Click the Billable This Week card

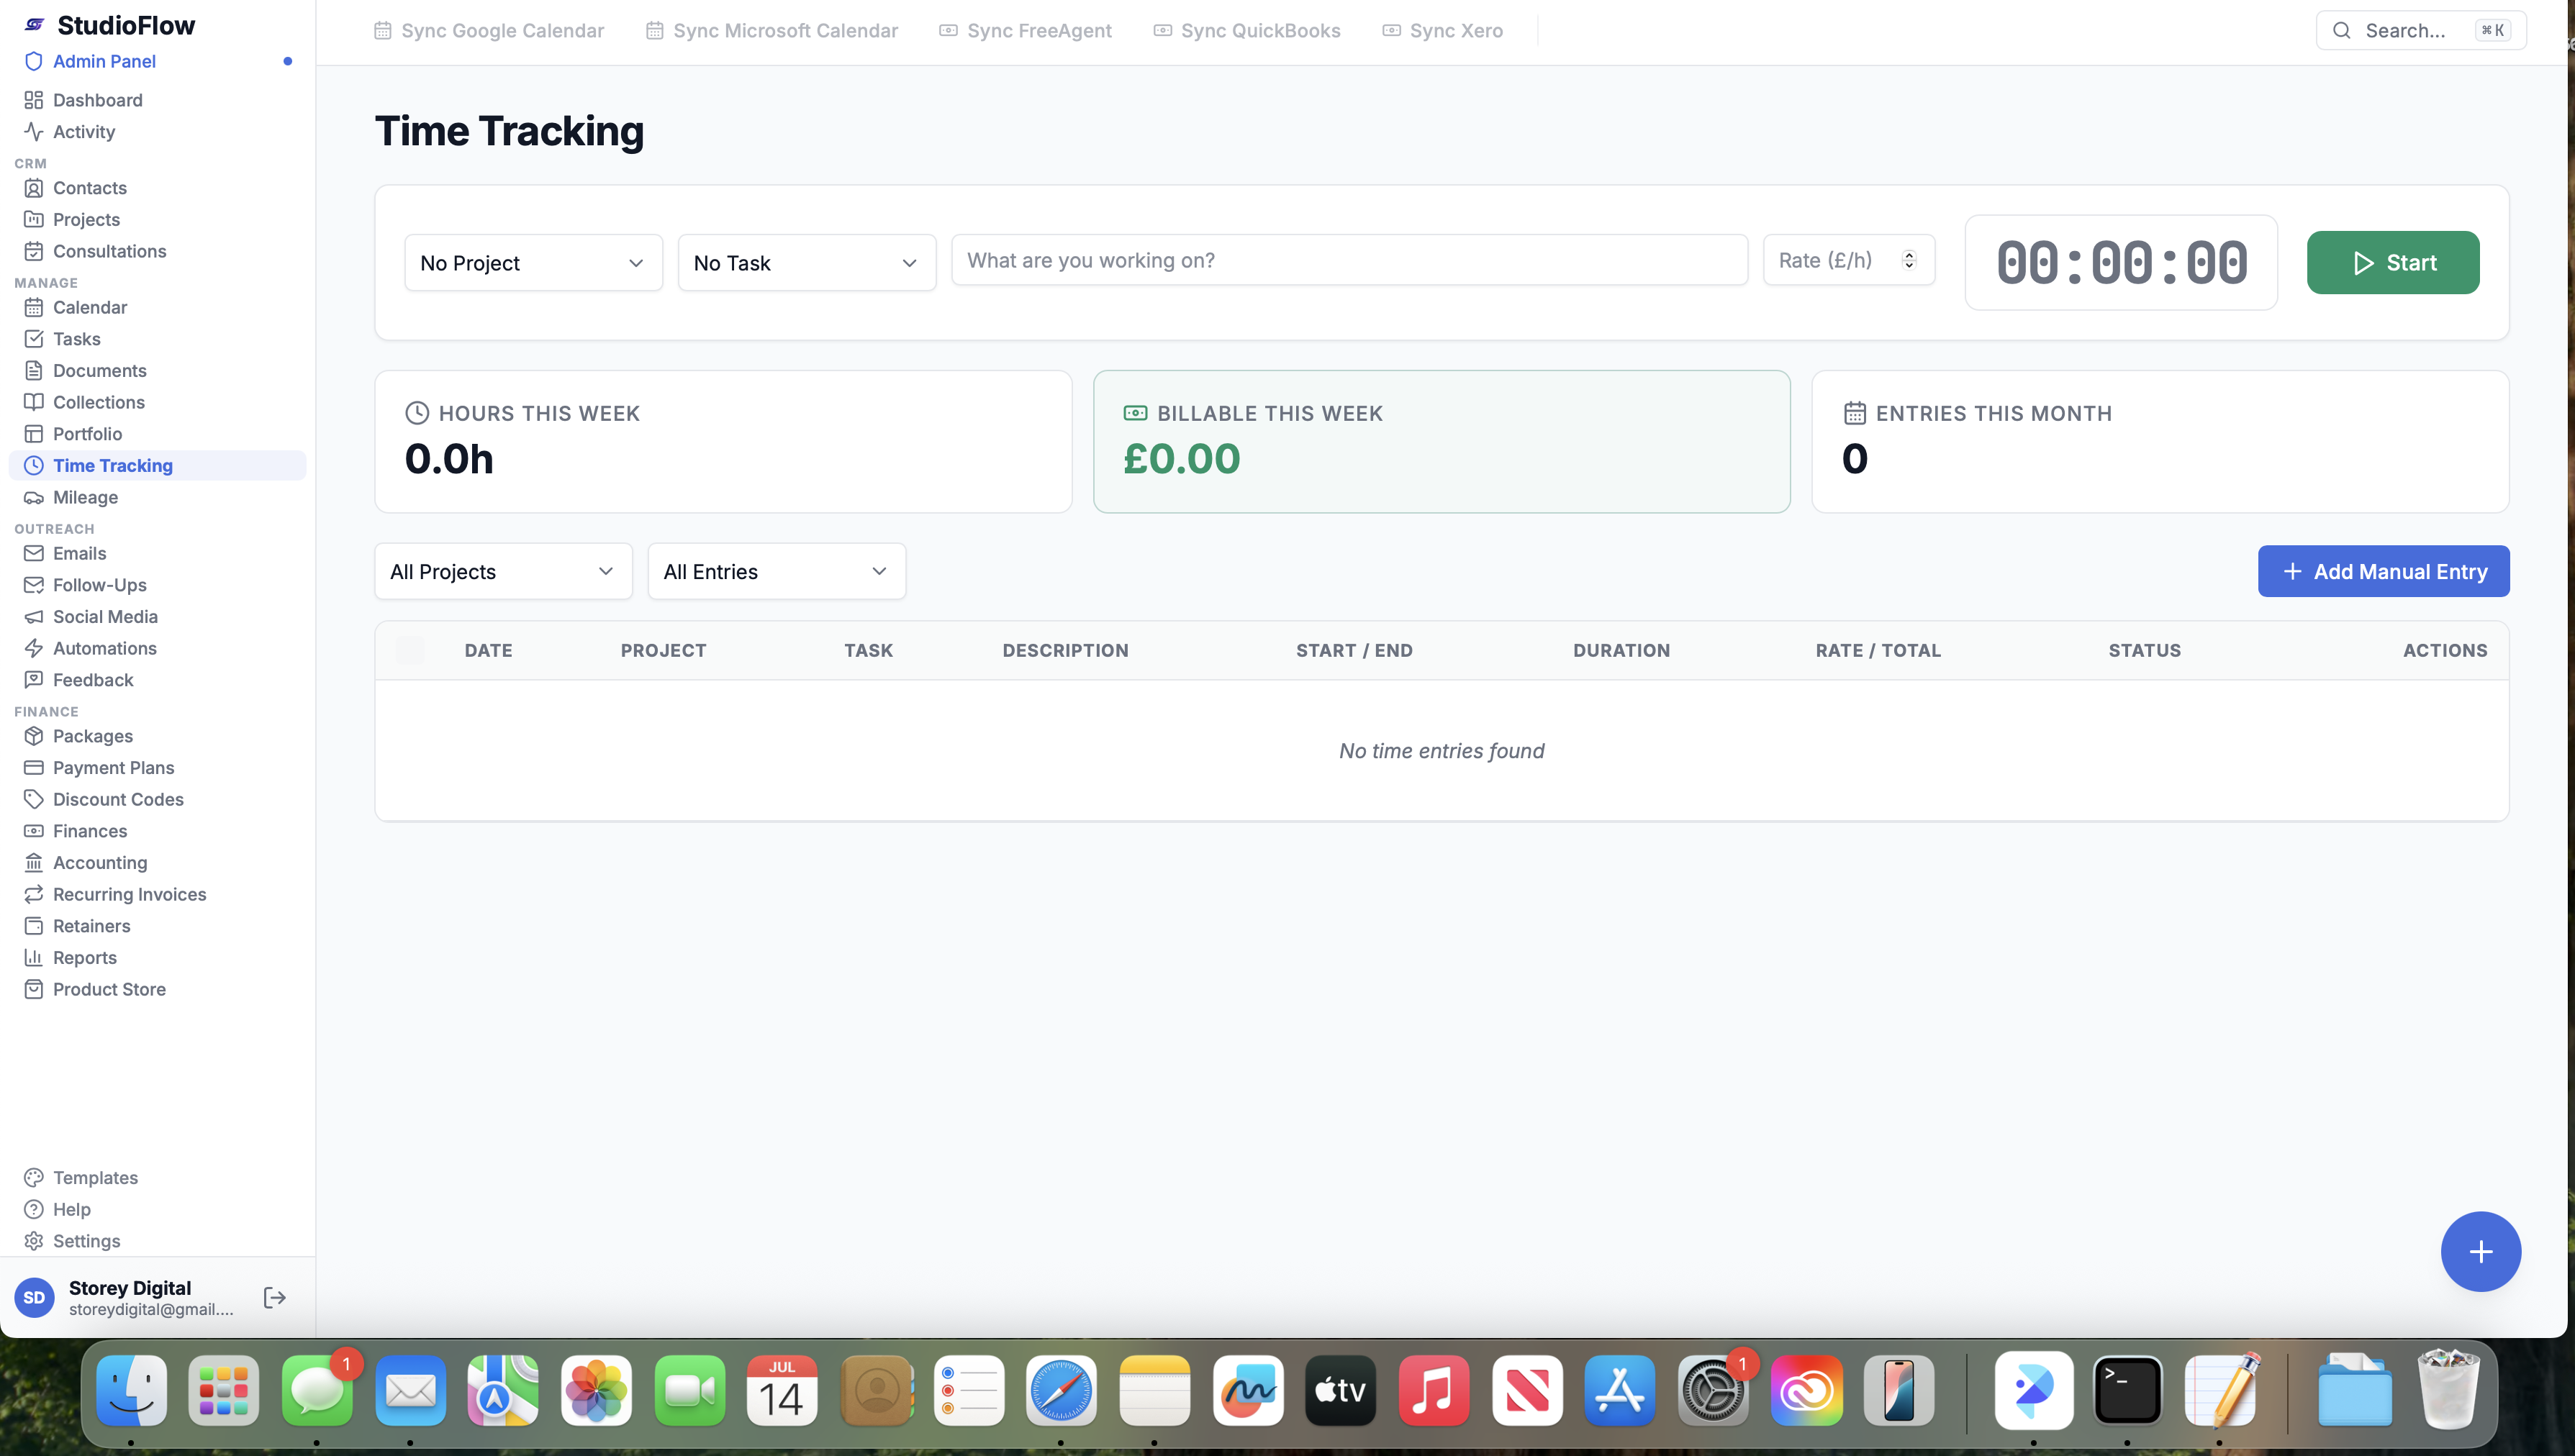tap(1442, 442)
